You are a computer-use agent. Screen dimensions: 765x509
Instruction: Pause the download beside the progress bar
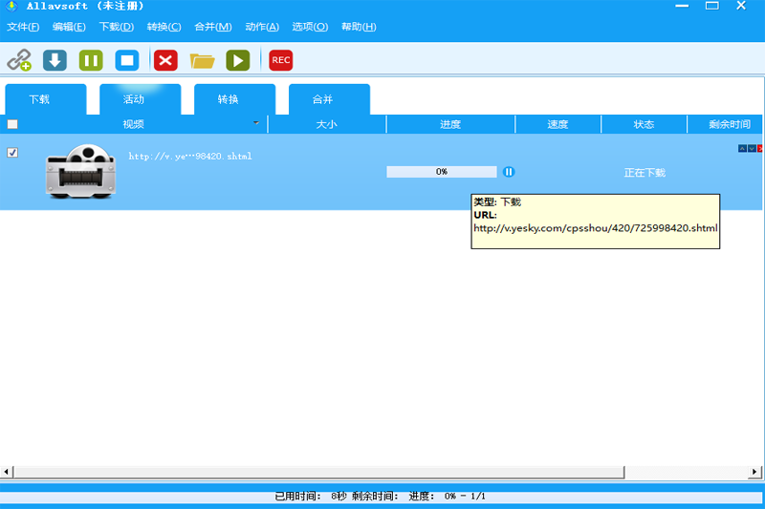click(509, 172)
